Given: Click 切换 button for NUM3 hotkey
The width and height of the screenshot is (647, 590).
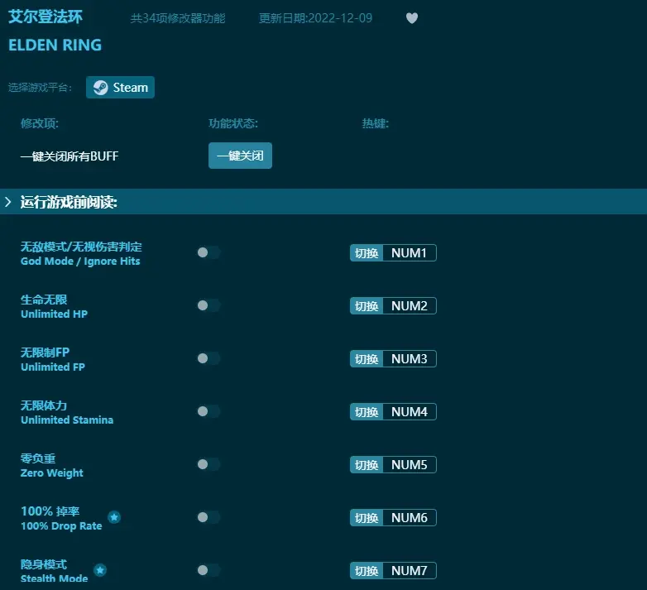Looking at the screenshot, I should (x=367, y=358).
